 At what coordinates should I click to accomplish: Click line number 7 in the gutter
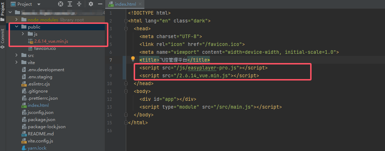point(111,60)
